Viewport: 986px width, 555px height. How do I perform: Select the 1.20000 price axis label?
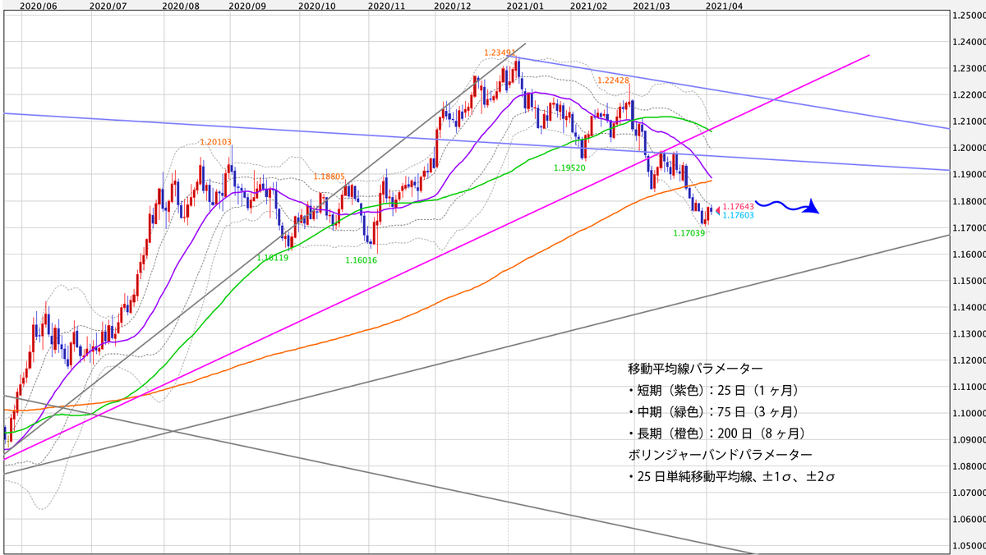point(968,148)
